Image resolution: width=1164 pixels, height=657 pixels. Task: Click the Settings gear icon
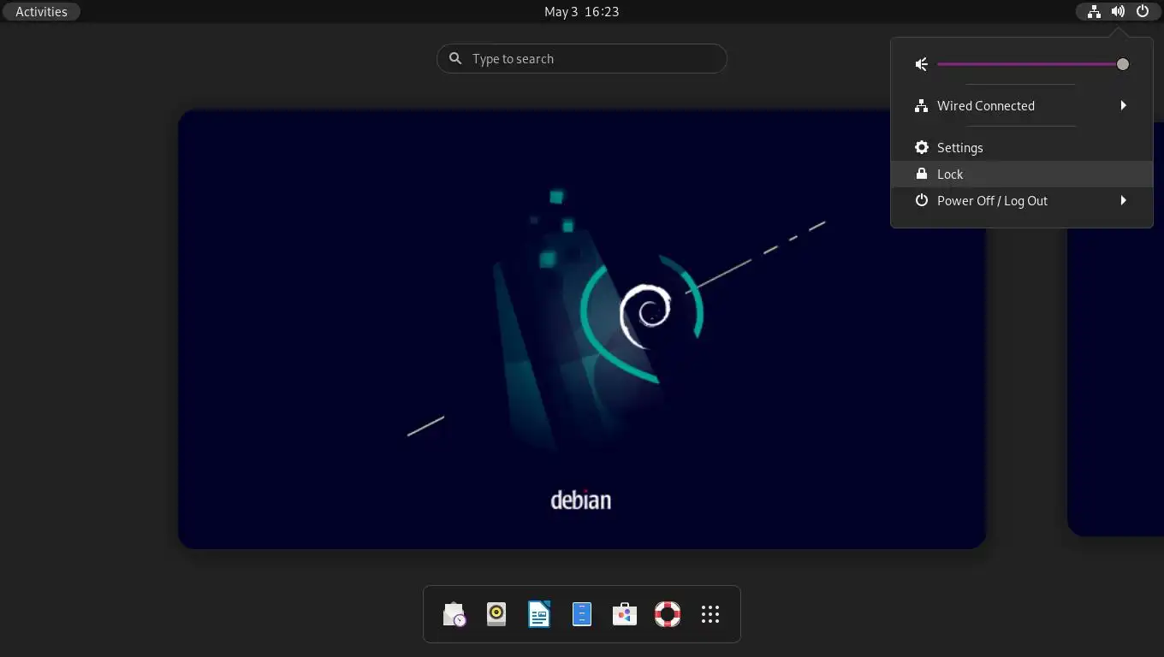922,147
